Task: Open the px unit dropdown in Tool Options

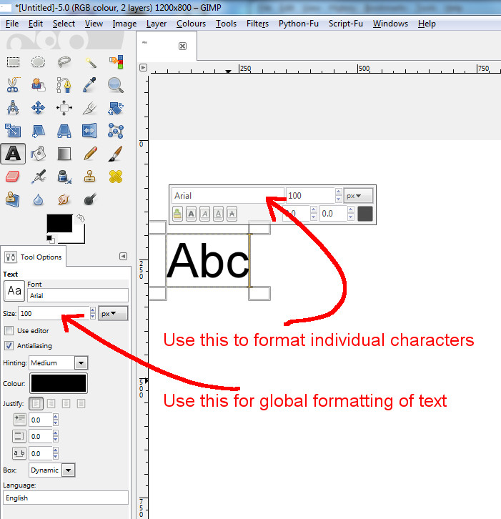Action: click(x=113, y=313)
